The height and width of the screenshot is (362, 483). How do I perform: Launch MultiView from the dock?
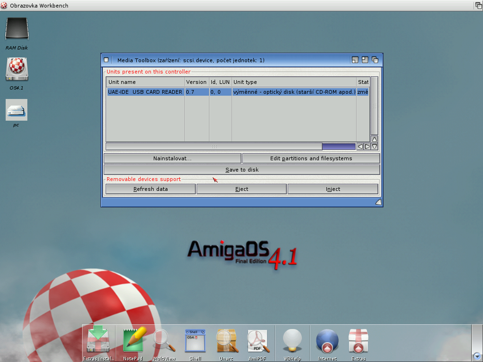click(164, 340)
